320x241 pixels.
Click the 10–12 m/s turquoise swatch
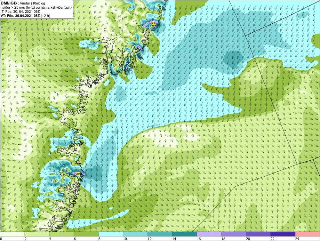tap(135, 234)
